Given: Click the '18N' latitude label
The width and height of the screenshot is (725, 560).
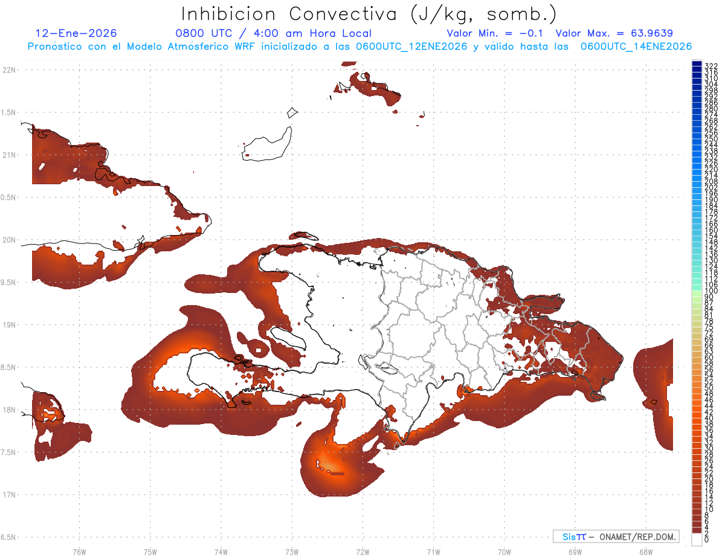Looking at the screenshot, I should pos(8,410).
